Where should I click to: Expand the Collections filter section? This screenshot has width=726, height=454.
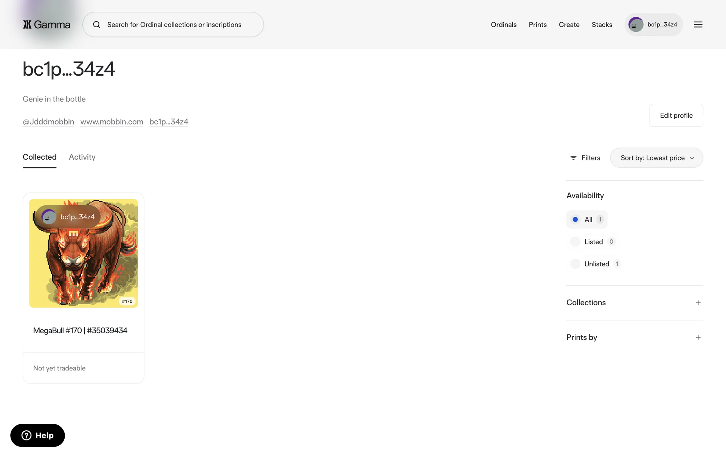[x=698, y=303]
